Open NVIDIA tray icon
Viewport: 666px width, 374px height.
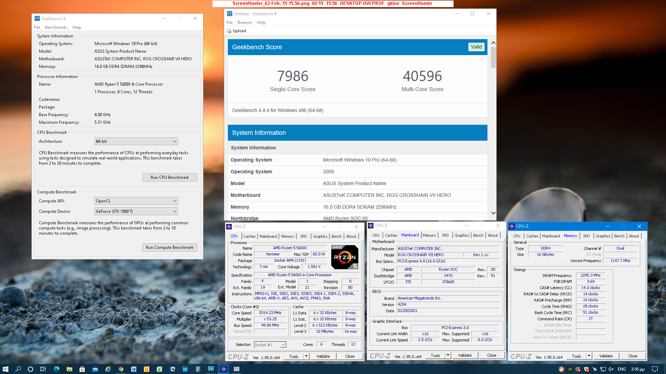tap(570, 369)
